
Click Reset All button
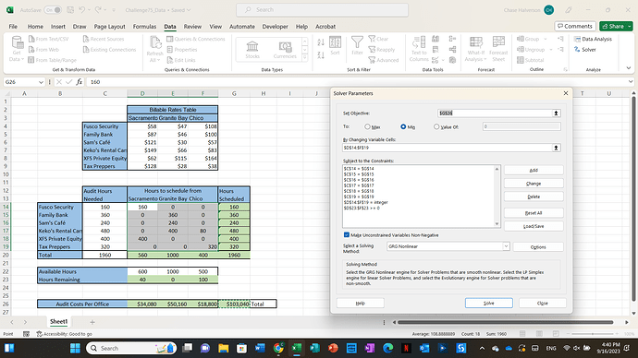point(534,213)
